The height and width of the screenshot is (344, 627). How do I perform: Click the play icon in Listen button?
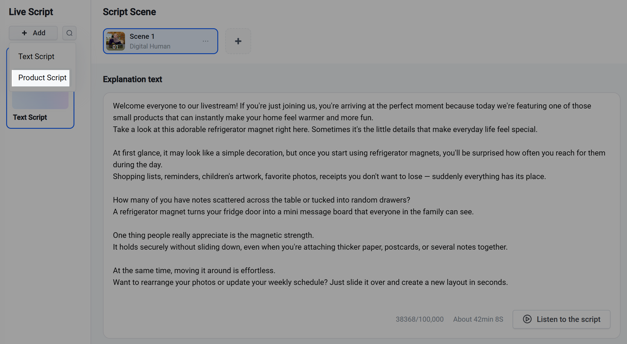click(527, 319)
